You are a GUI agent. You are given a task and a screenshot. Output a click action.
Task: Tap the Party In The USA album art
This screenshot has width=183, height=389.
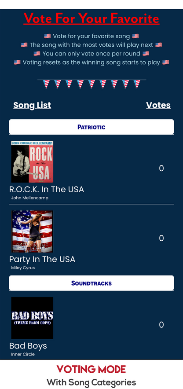[32, 231]
